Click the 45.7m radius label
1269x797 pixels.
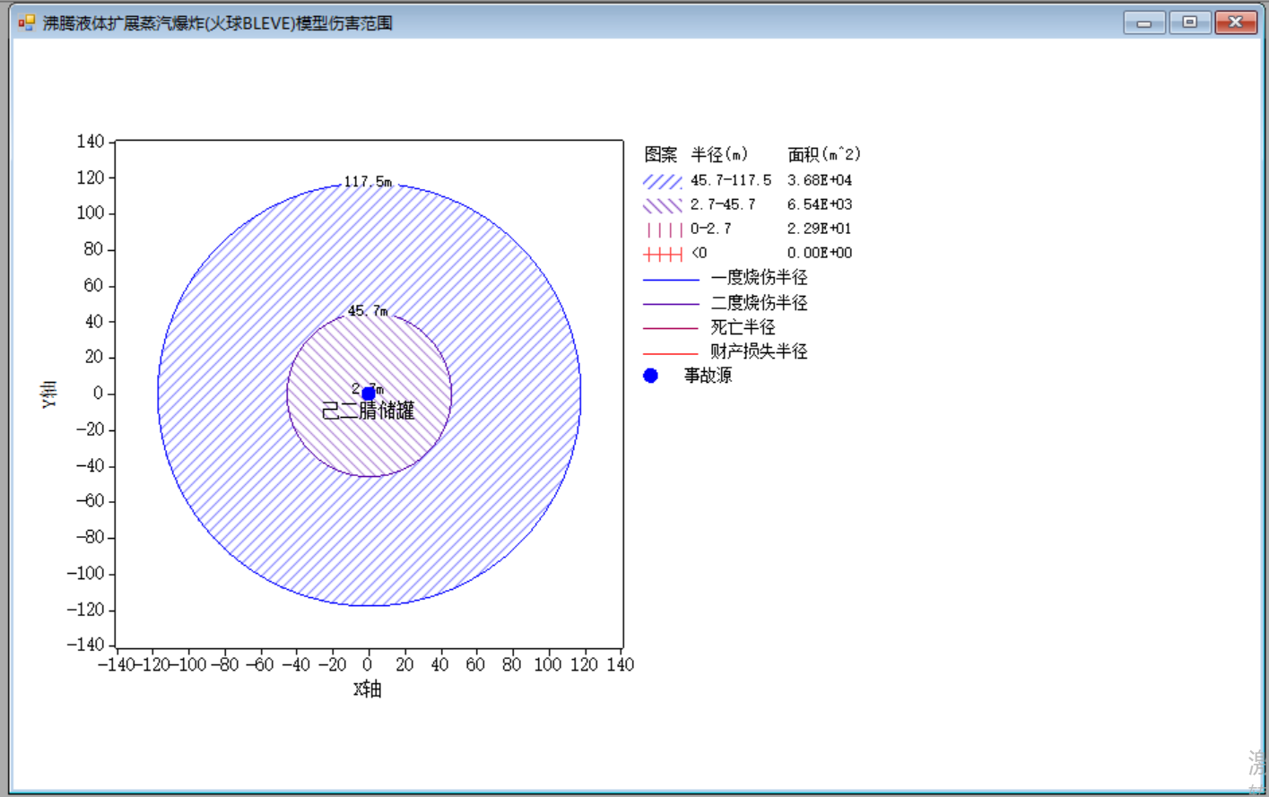(x=368, y=311)
